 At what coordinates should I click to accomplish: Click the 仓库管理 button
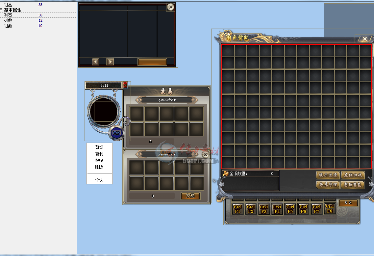coord(328,185)
